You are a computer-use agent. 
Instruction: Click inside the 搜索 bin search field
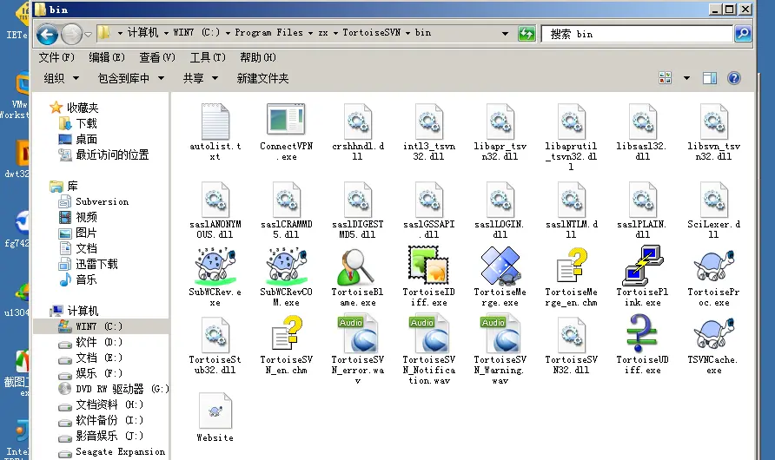point(637,34)
